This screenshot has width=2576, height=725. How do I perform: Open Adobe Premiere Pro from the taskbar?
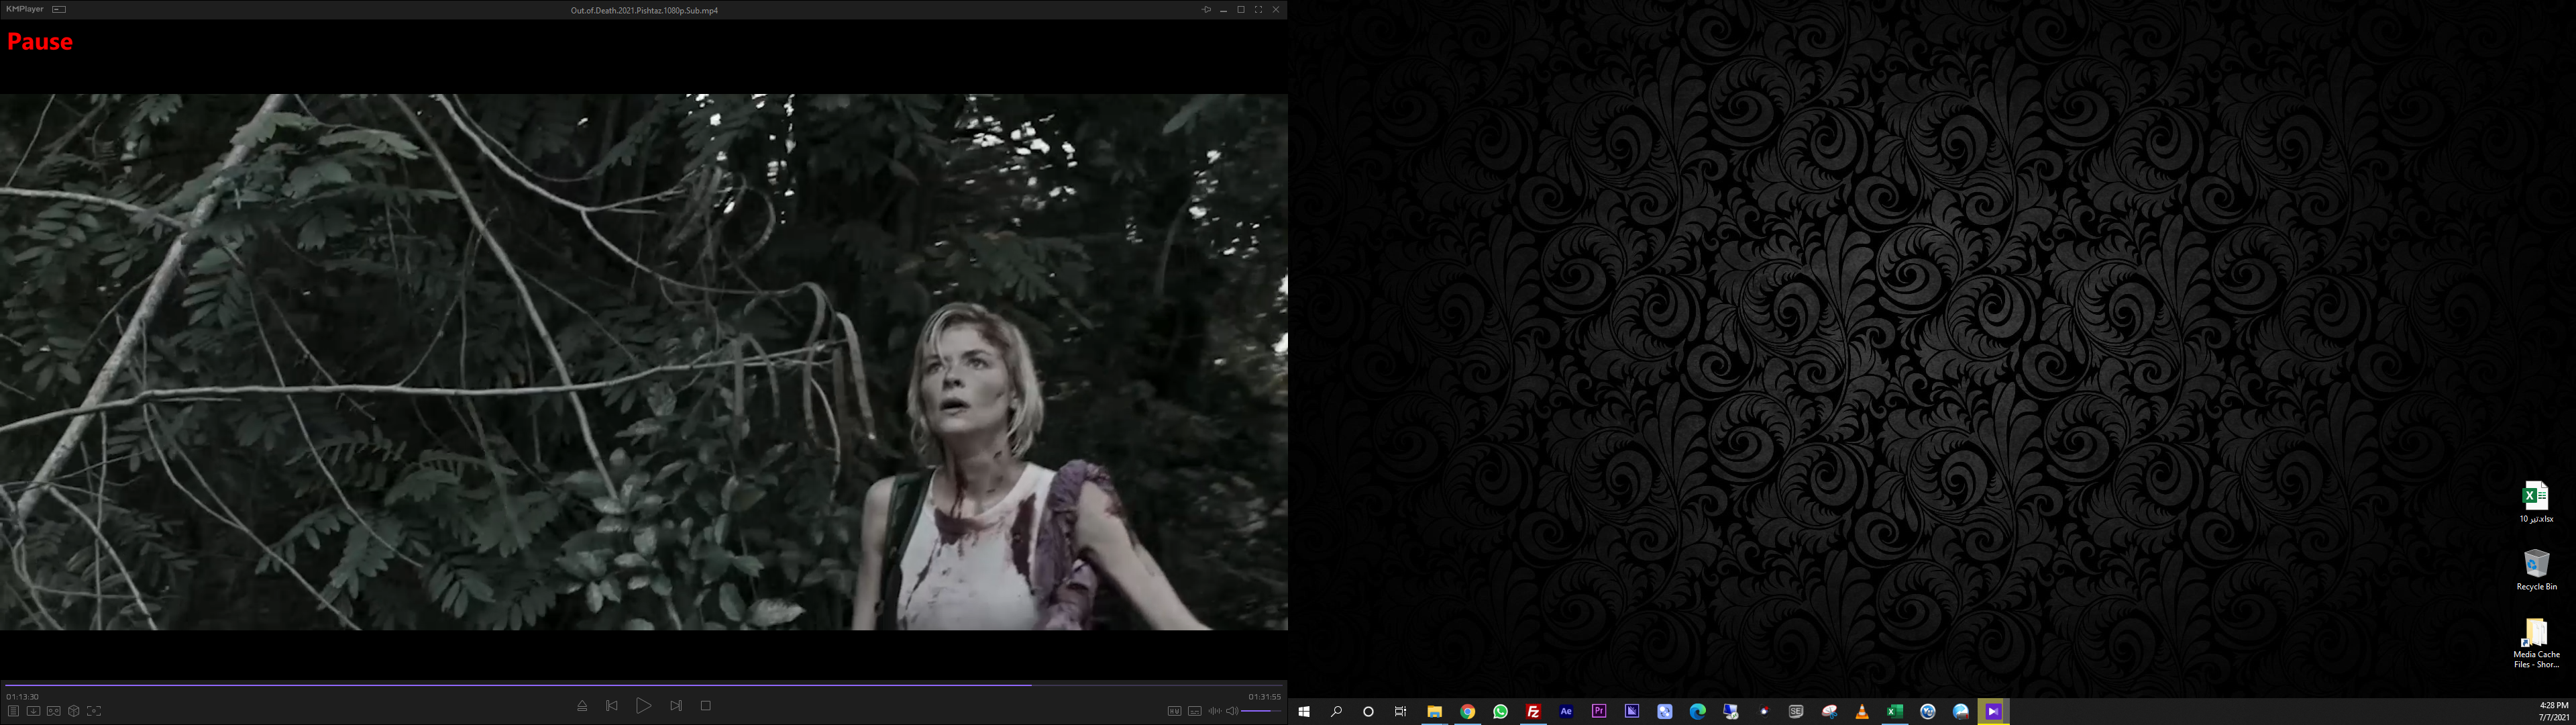click(1599, 711)
